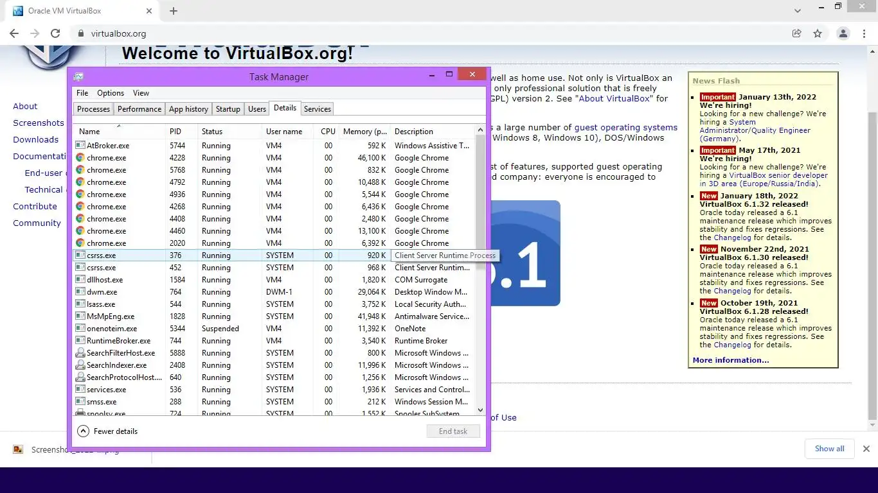Image resolution: width=878 pixels, height=493 pixels.
Task: Select the dwm.exe process icon
Action: click(x=80, y=292)
